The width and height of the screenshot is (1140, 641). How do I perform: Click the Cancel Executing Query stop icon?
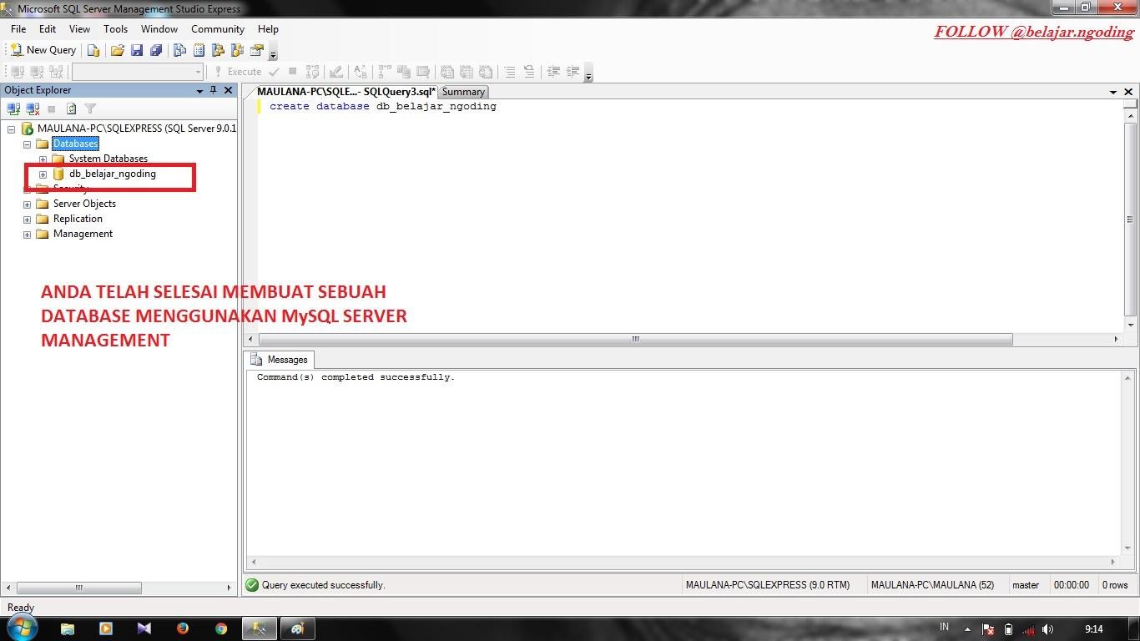coord(292,72)
